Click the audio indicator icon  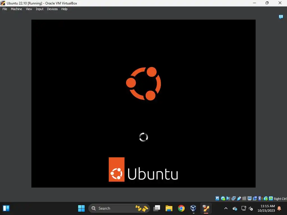pos(228,198)
